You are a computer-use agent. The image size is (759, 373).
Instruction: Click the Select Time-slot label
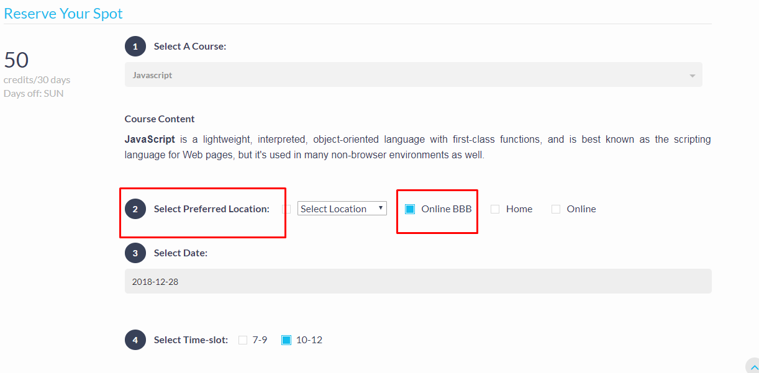pyautogui.click(x=191, y=340)
